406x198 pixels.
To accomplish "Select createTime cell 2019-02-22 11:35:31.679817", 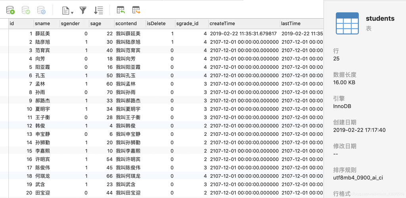I will pos(243,34).
